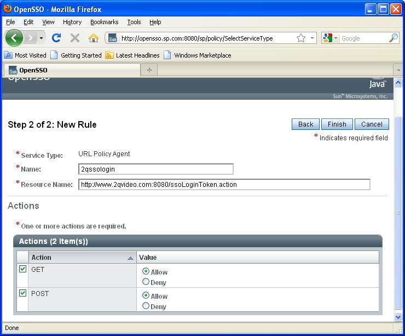405x336 pixels.
Task: Click in the Resource Name URL field
Action: pyautogui.click(x=224, y=184)
